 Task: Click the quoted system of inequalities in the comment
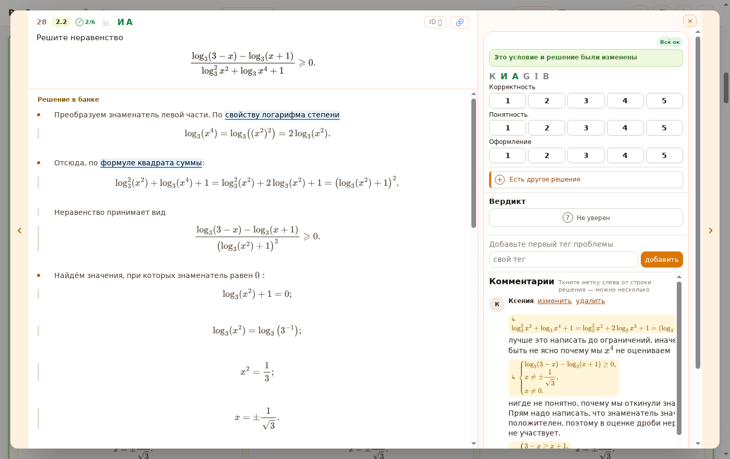tap(564, 378)
